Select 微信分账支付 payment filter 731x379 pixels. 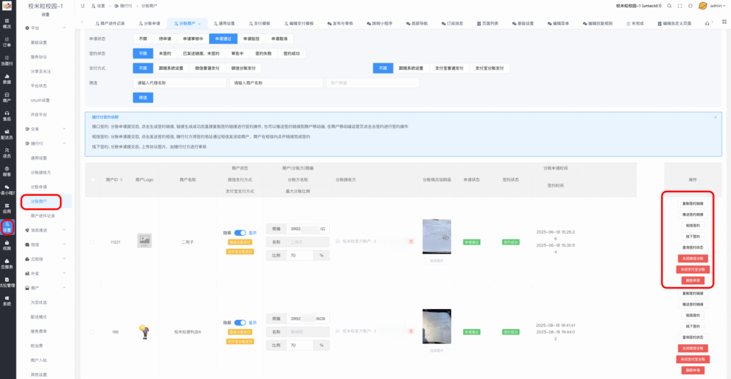tap(243, 68)
